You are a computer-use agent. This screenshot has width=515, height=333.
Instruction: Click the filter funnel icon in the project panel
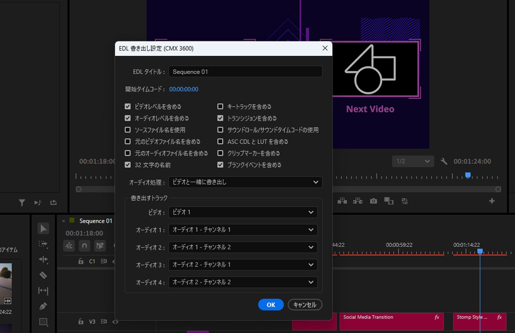click(22, 202)
